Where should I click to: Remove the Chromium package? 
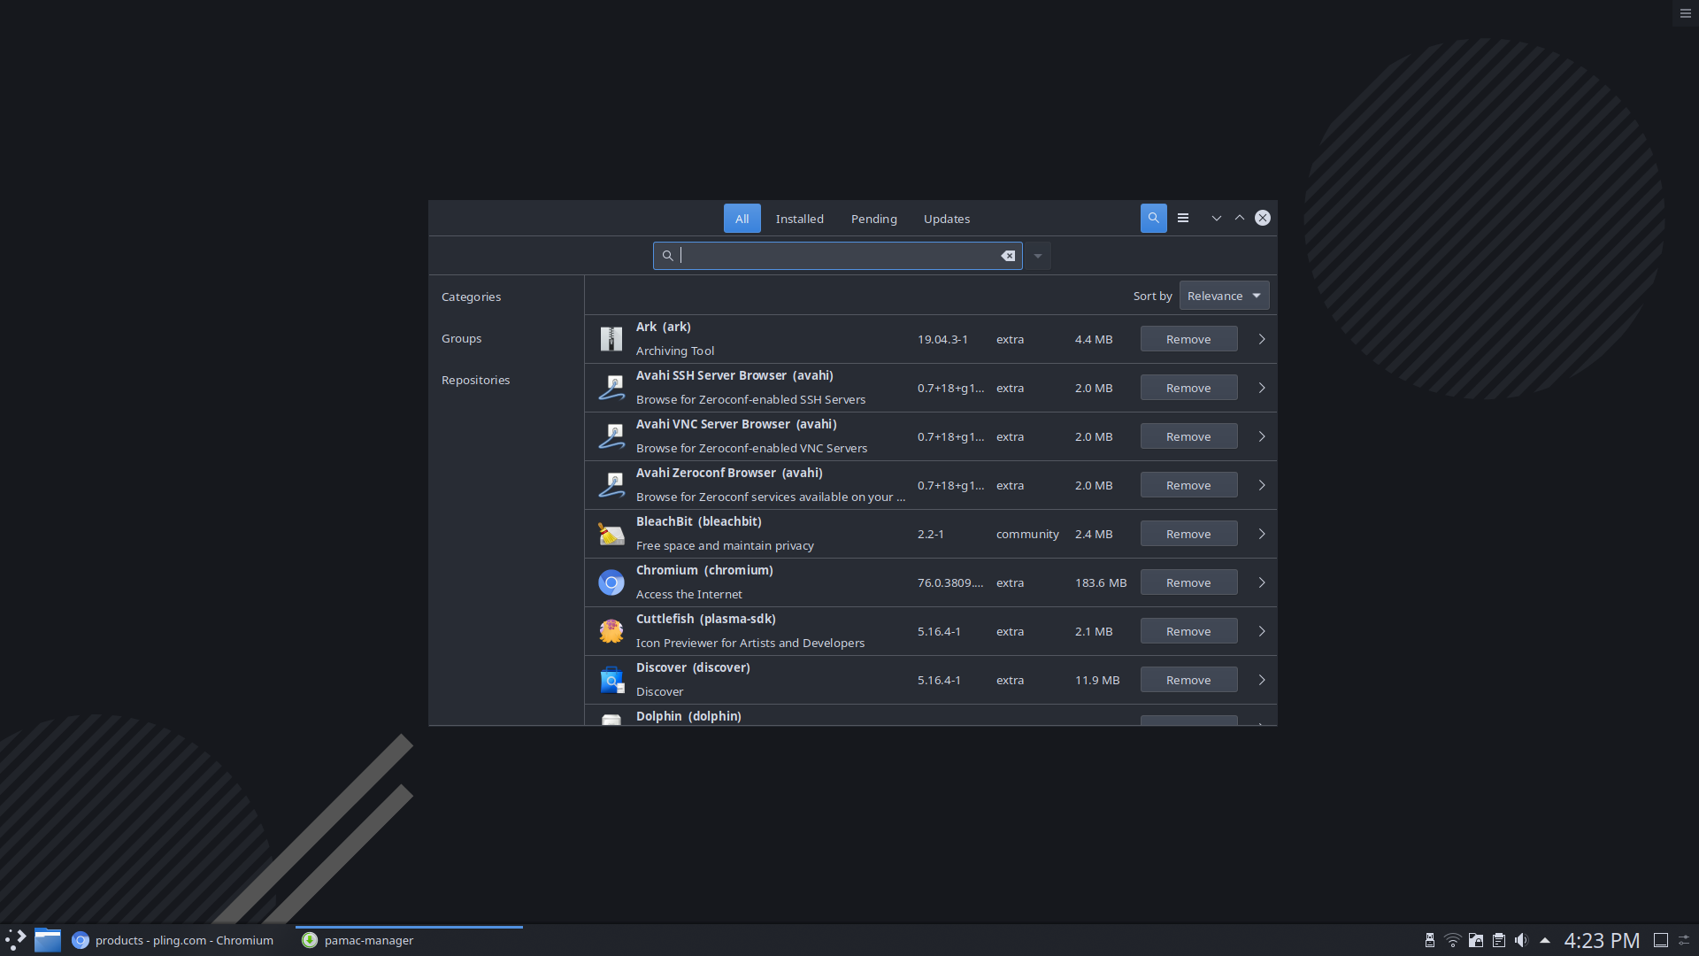click(1188, 582)
